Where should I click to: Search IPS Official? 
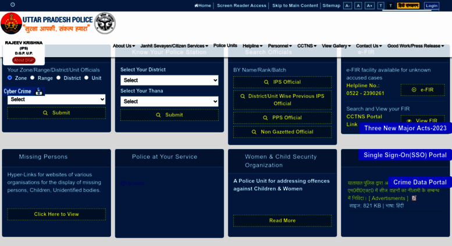point(282,82)
